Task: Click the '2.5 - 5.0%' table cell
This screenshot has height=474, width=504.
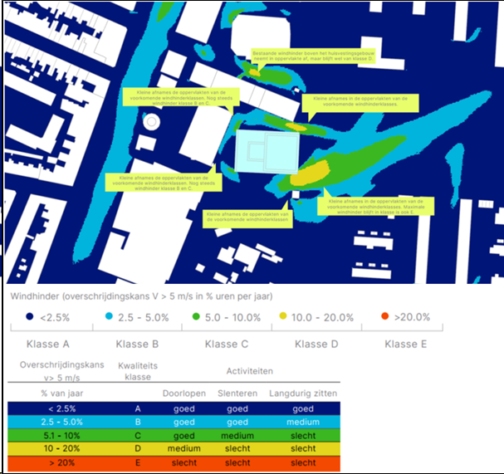Action: (62, 422)
